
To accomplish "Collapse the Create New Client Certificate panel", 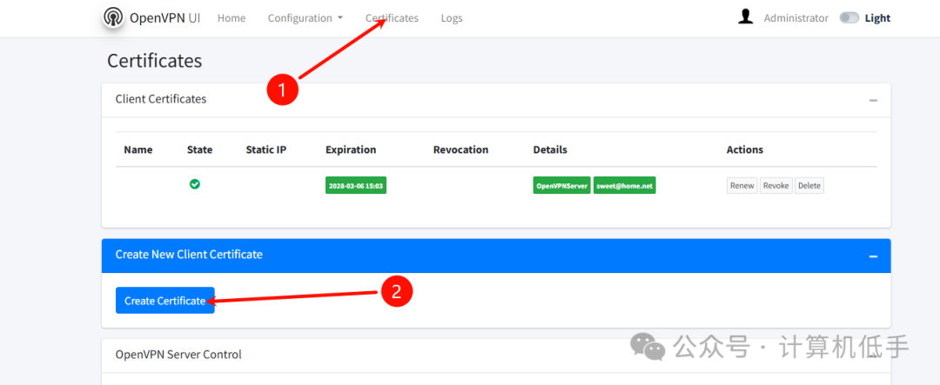I will coord(874,256).
